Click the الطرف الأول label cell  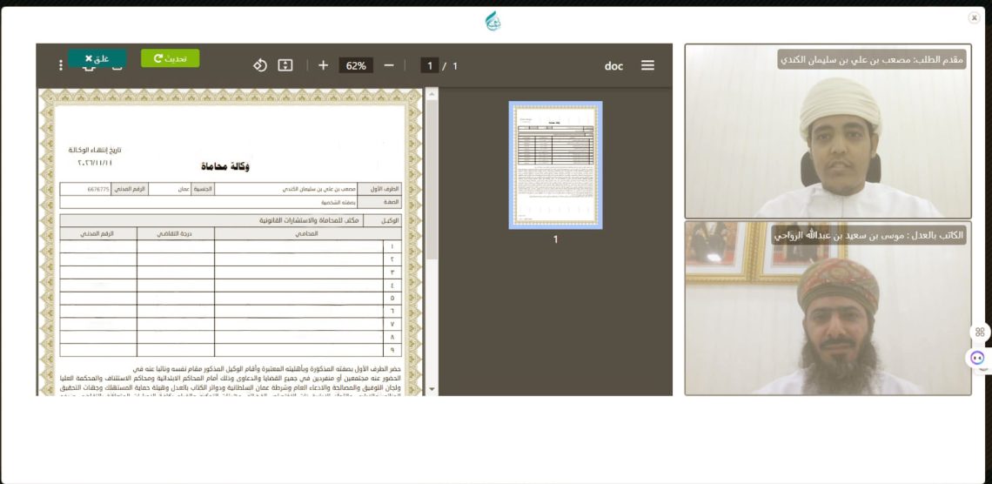coord(379,189)
